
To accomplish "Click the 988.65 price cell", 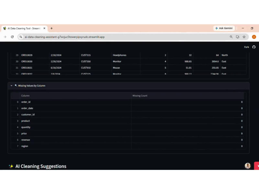I will (x=180, y=61).
